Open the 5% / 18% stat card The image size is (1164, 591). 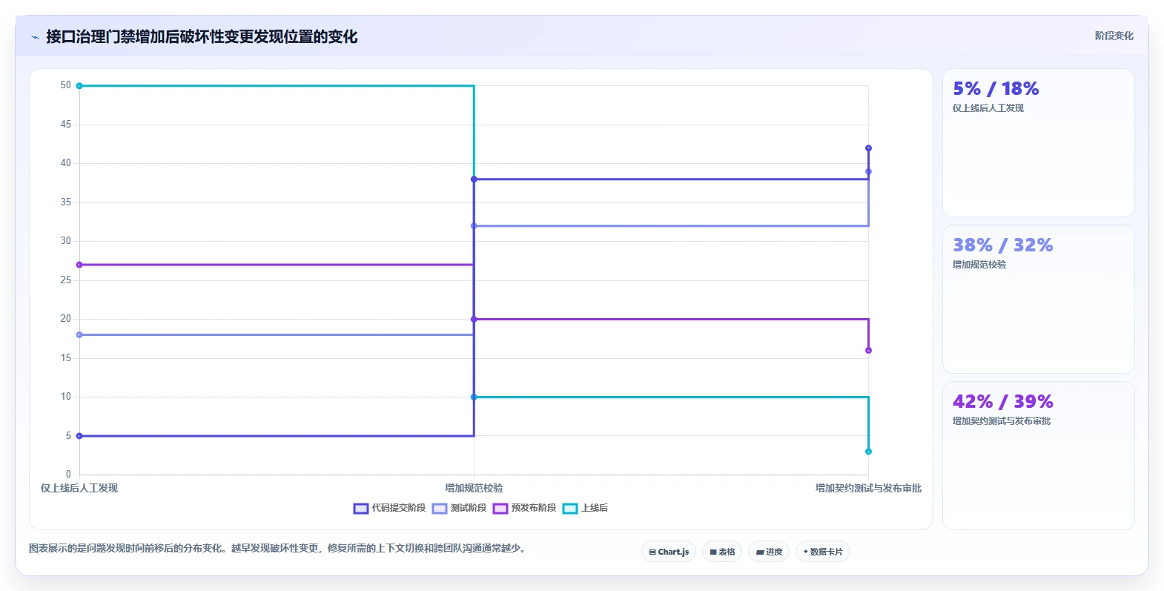click(x=1038, y=143)
